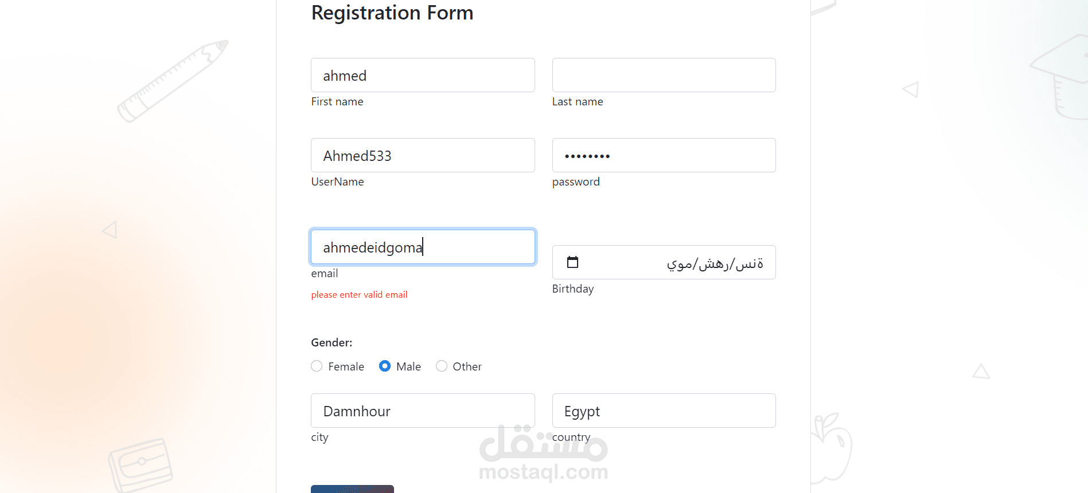1088x493 pixels.
Task: Select the Female gender radio button
Action: 317,366
